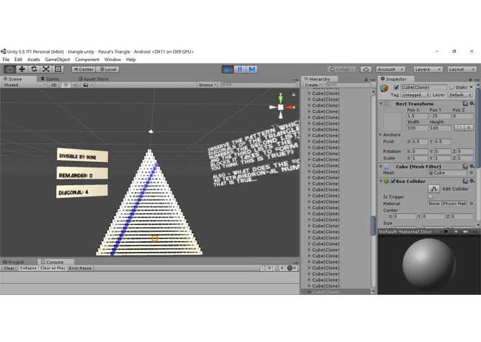Click the Console Clear button
The image size is (481, 342).
9,268
